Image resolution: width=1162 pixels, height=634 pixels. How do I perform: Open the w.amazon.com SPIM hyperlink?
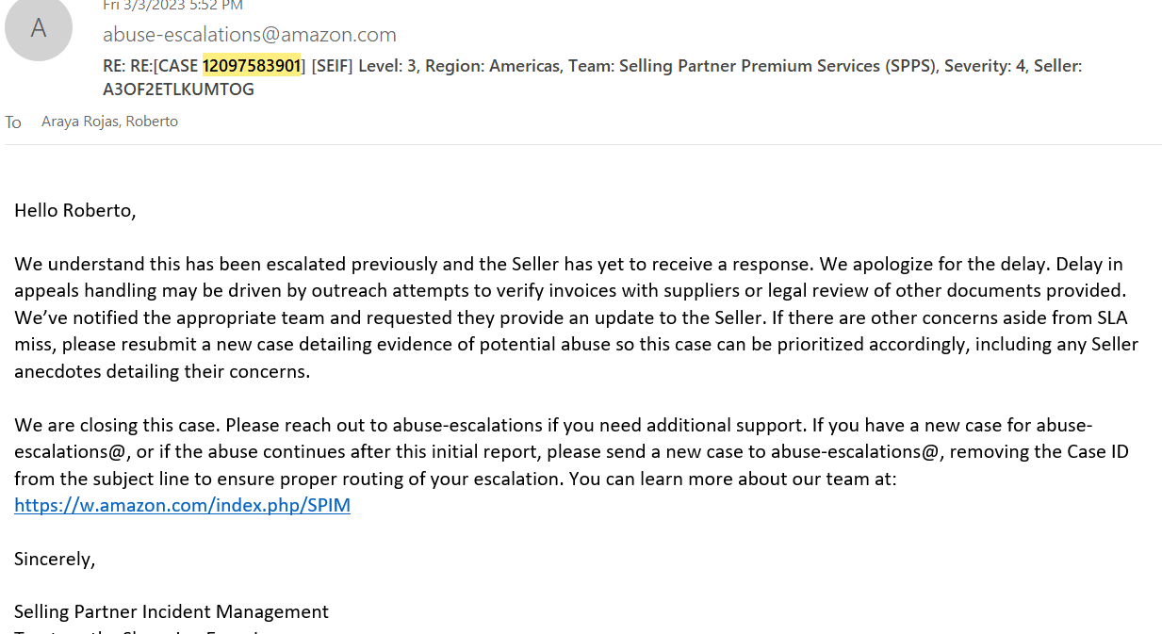[x=182, y=505]
